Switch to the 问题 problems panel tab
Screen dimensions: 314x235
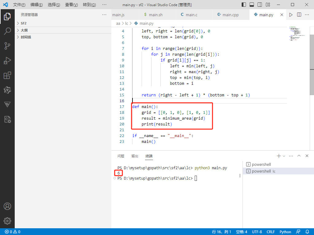point(121,156)
